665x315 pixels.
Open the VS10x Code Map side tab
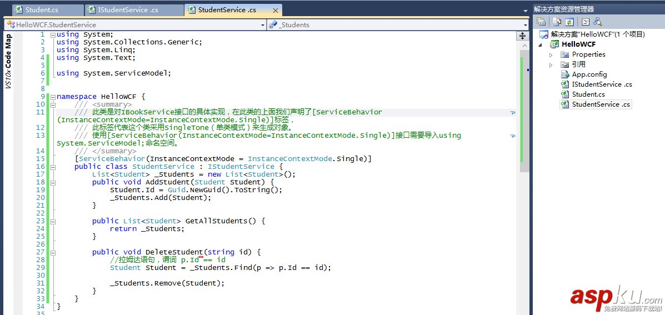[8, 61]
